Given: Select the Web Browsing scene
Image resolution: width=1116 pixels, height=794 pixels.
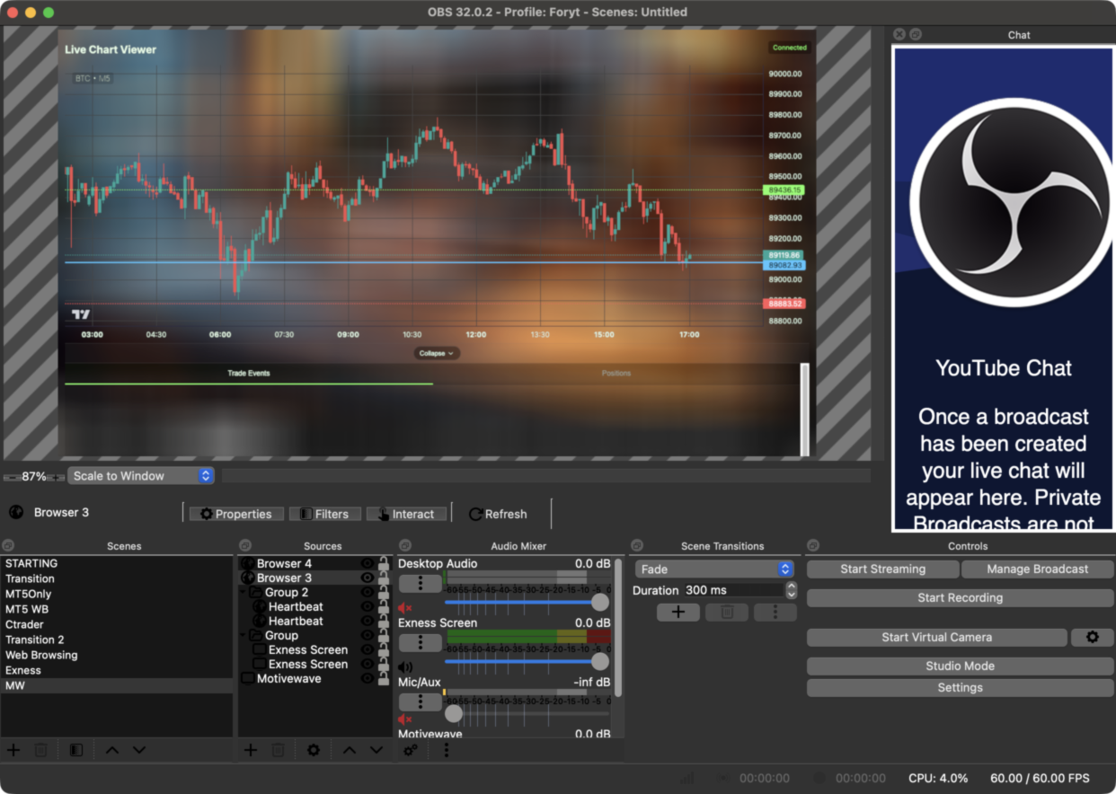Looking at the screenshot, I should click(x=117, y=655).
